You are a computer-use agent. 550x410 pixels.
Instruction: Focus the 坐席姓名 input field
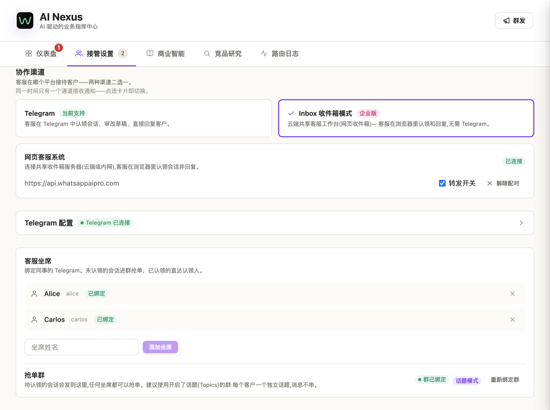tap(81, 347)
